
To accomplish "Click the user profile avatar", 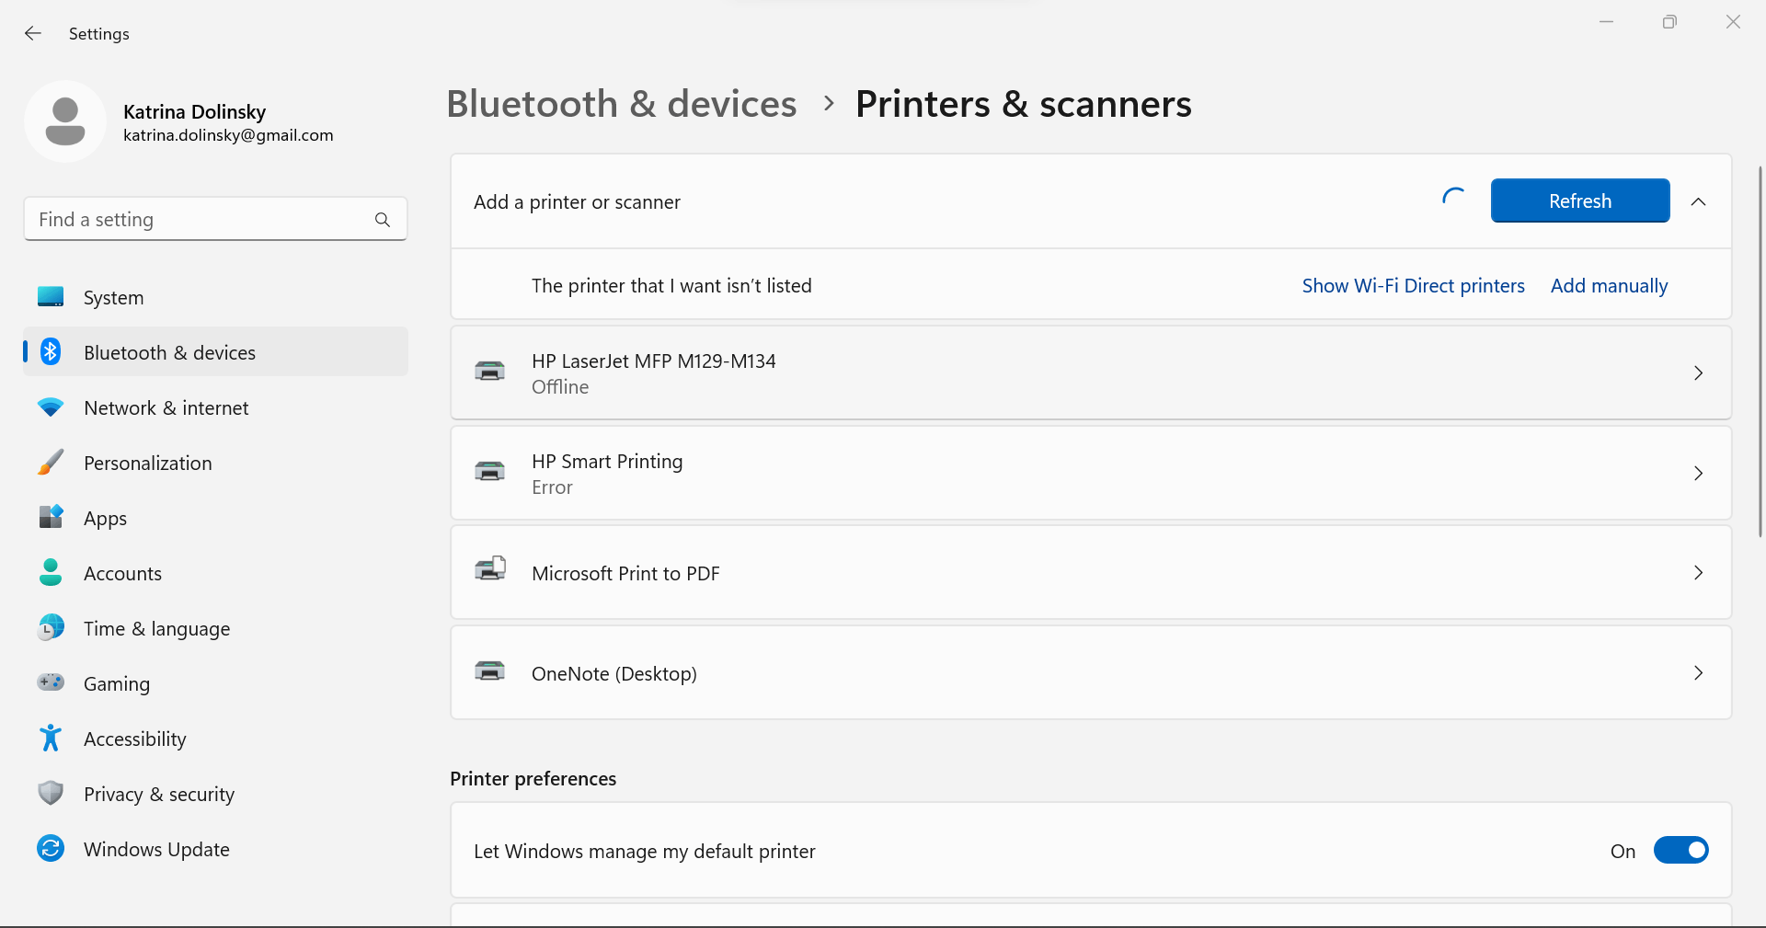I will 65,121.
